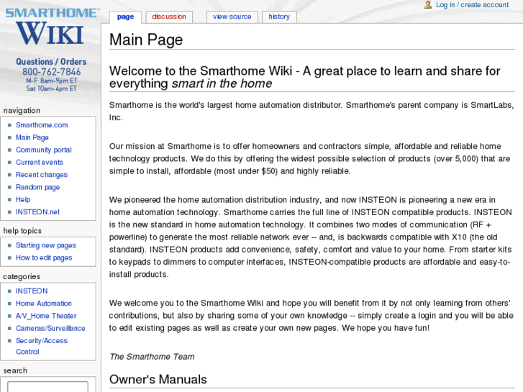Click the 'Sat 10am-4pm ET' hours text
Image resolution: width=523 pixels, height=392 pixels.
pyautogui.click(x=52, y=88)
